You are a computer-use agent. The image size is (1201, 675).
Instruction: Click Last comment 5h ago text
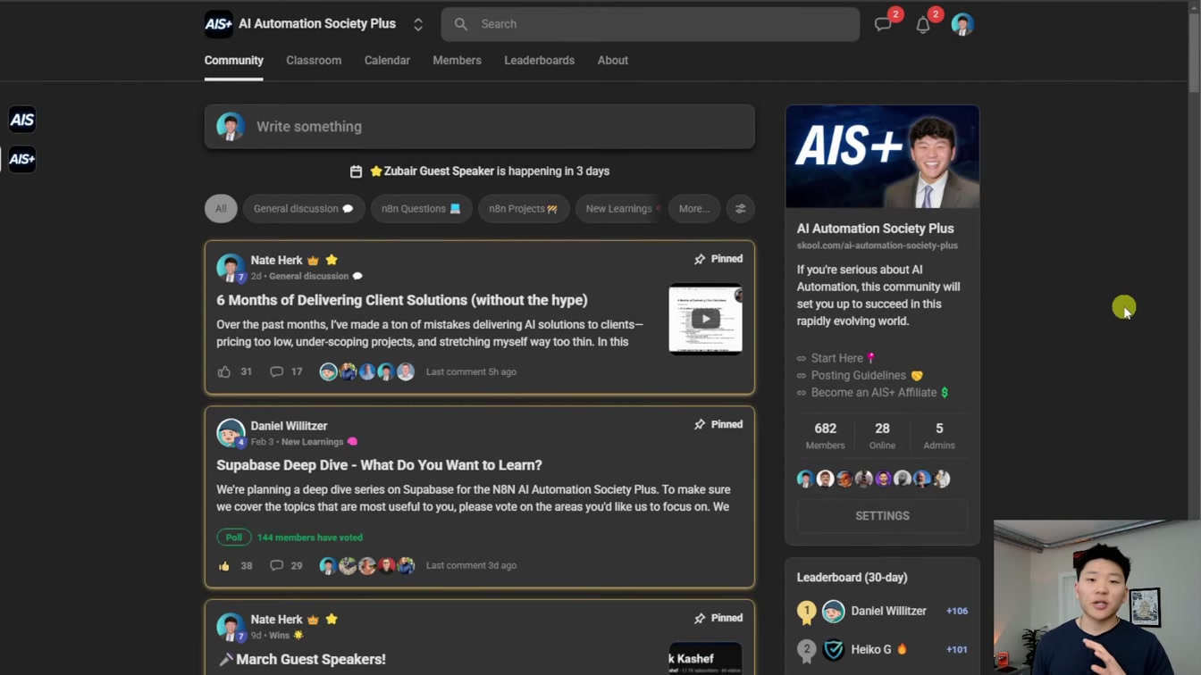[x=471, y=371]
